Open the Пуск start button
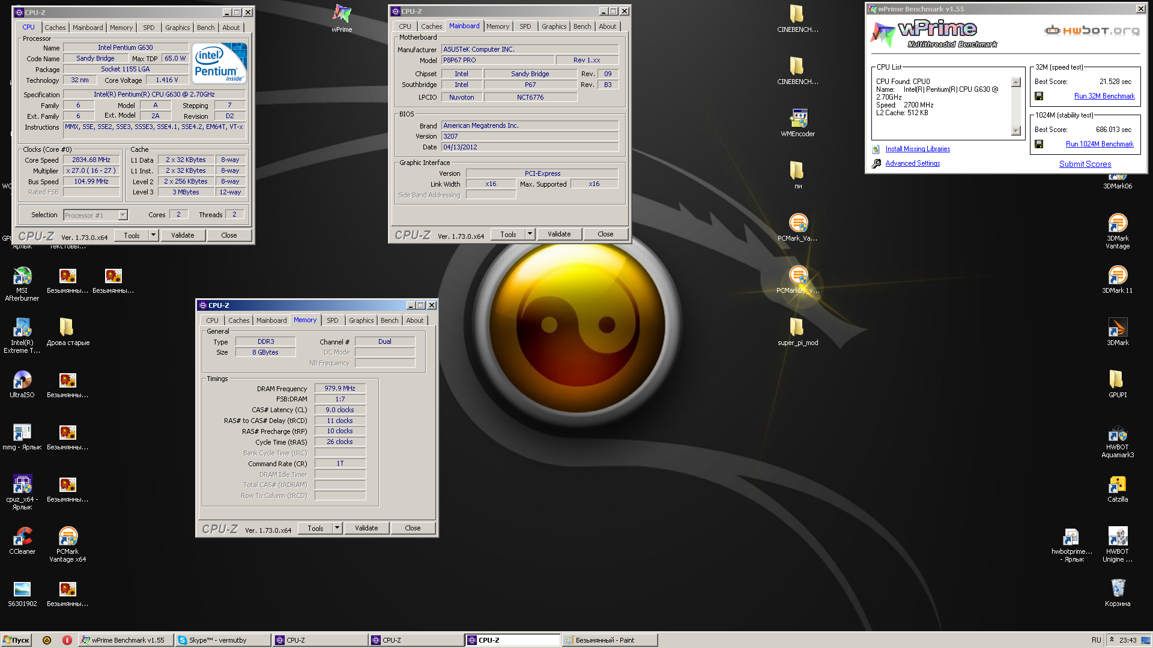The height and width of the screenshot is (648, 1153). 16,640
